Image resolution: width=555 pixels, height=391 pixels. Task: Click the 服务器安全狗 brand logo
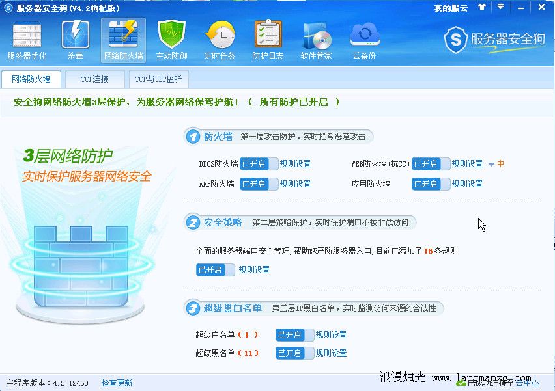(494, 40)
